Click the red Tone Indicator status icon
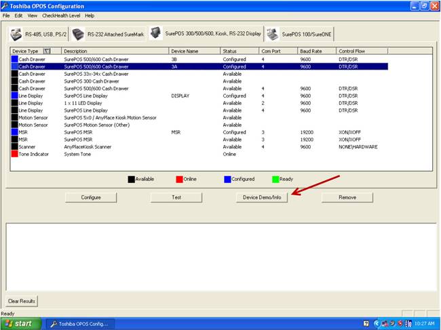This screenshot has width=441, height=330. pyautogui.click(x=14, y=154)
